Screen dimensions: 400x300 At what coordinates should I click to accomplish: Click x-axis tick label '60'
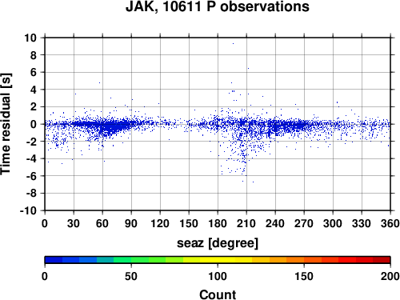click(x=102, y=223)
